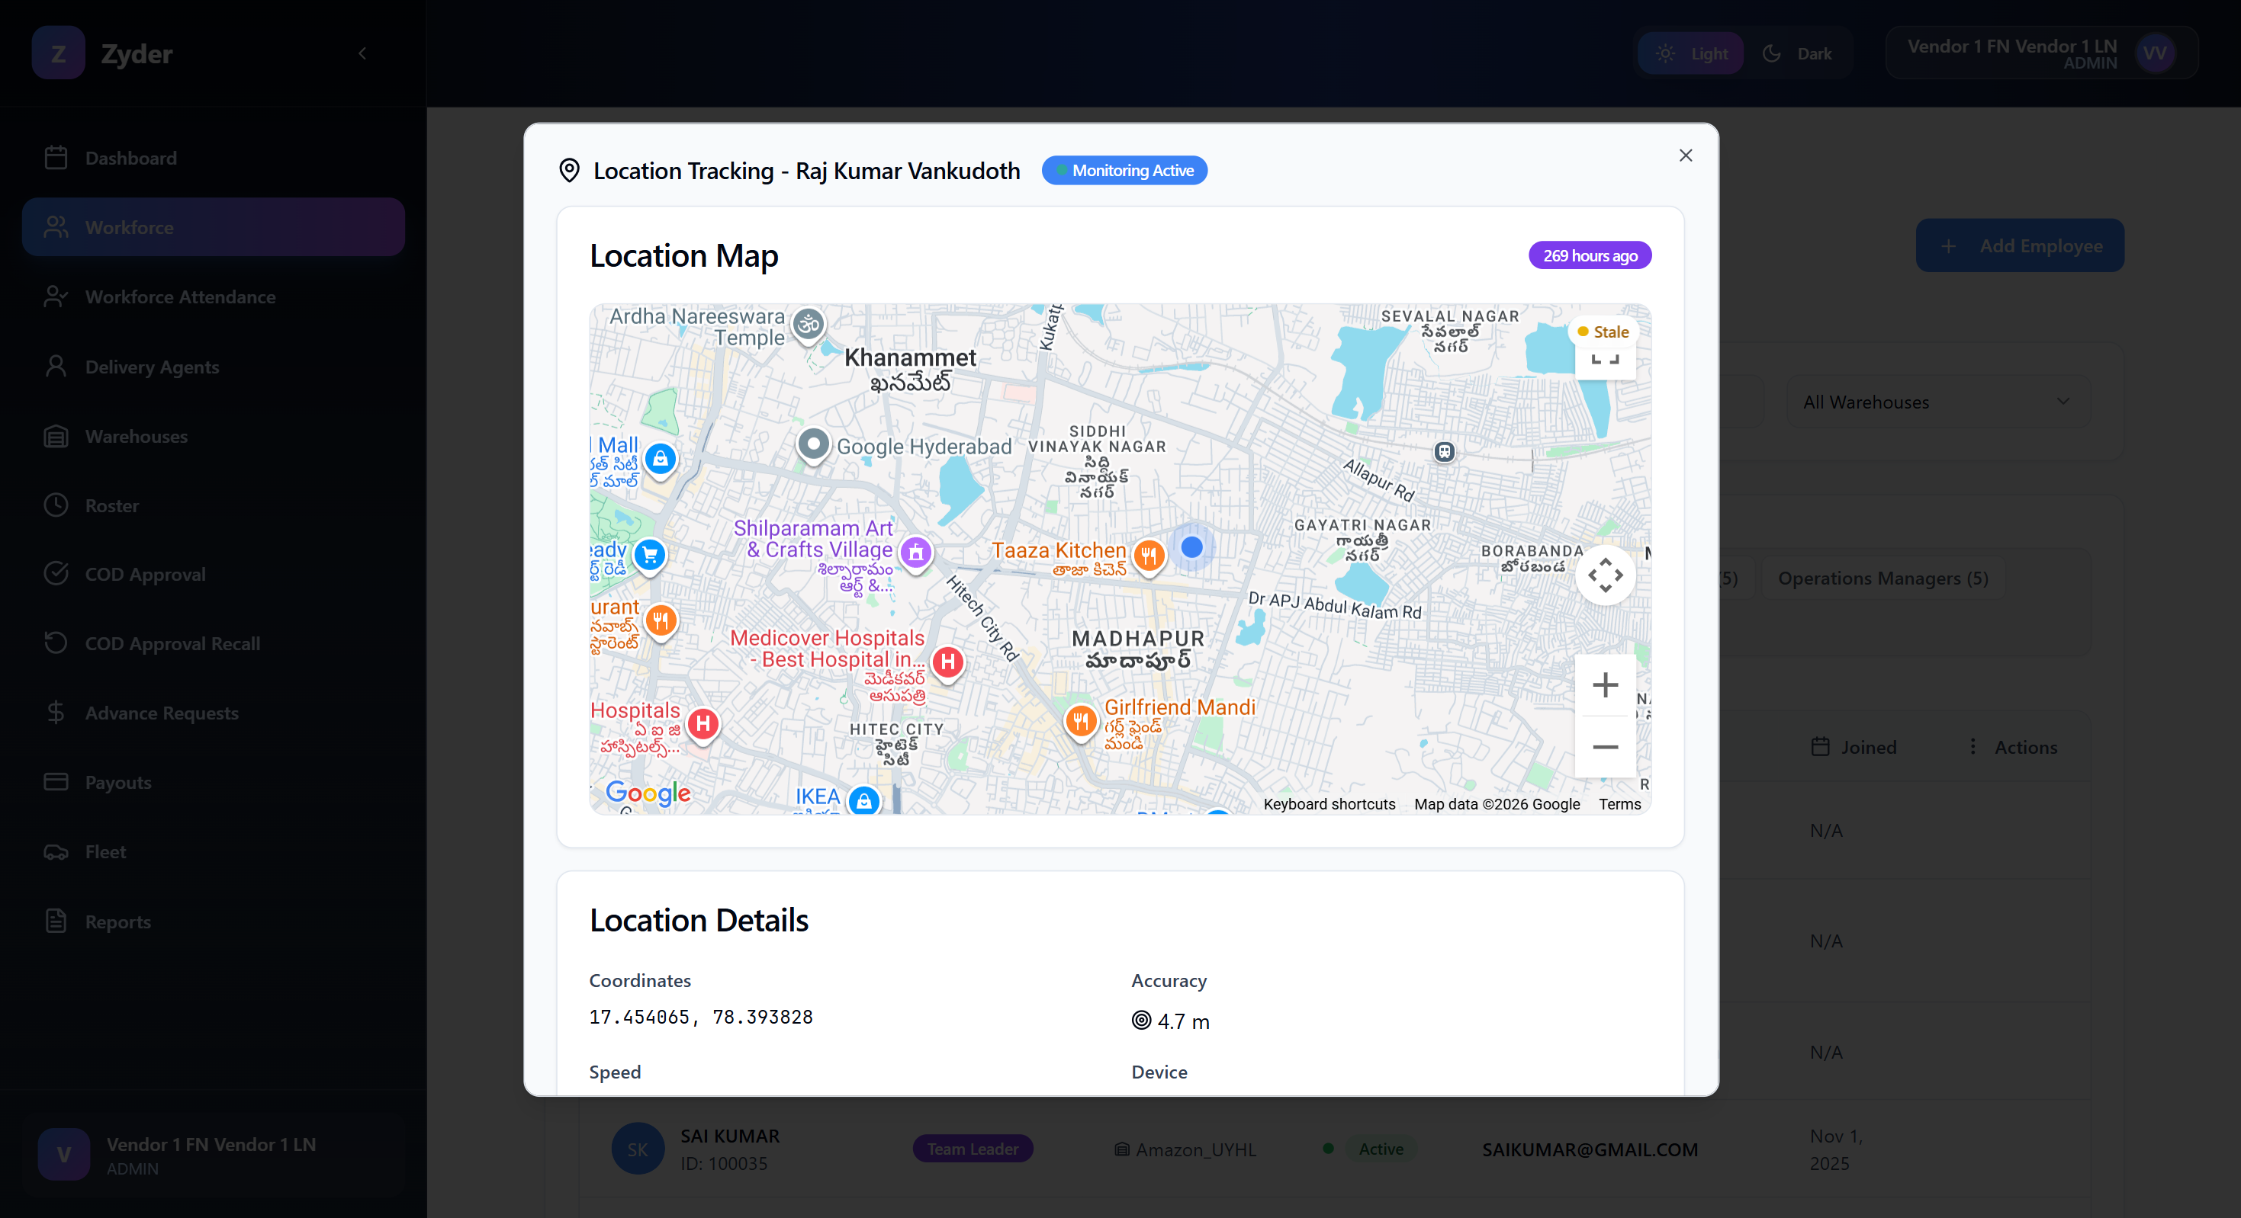2241x1218 pixels.
Task: Click the Medicover Hospitals map marker
Action: point(947,662)
